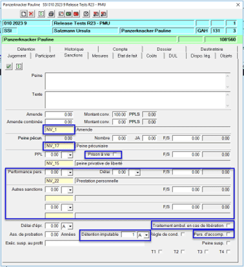Click the green card toolbar icon
This screenshot has width=244, height=267.
(x=68, y=14)
